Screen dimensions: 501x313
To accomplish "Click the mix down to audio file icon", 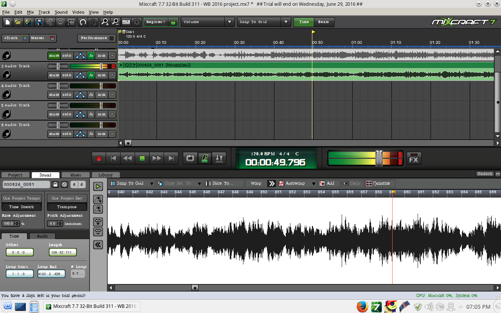I will [71, 22].
